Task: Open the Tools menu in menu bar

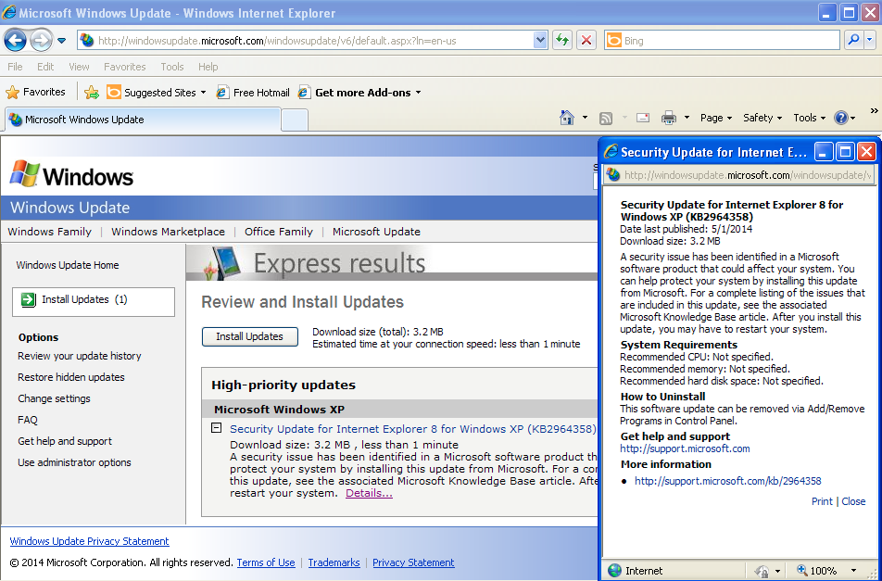Action: coord(172,67)
